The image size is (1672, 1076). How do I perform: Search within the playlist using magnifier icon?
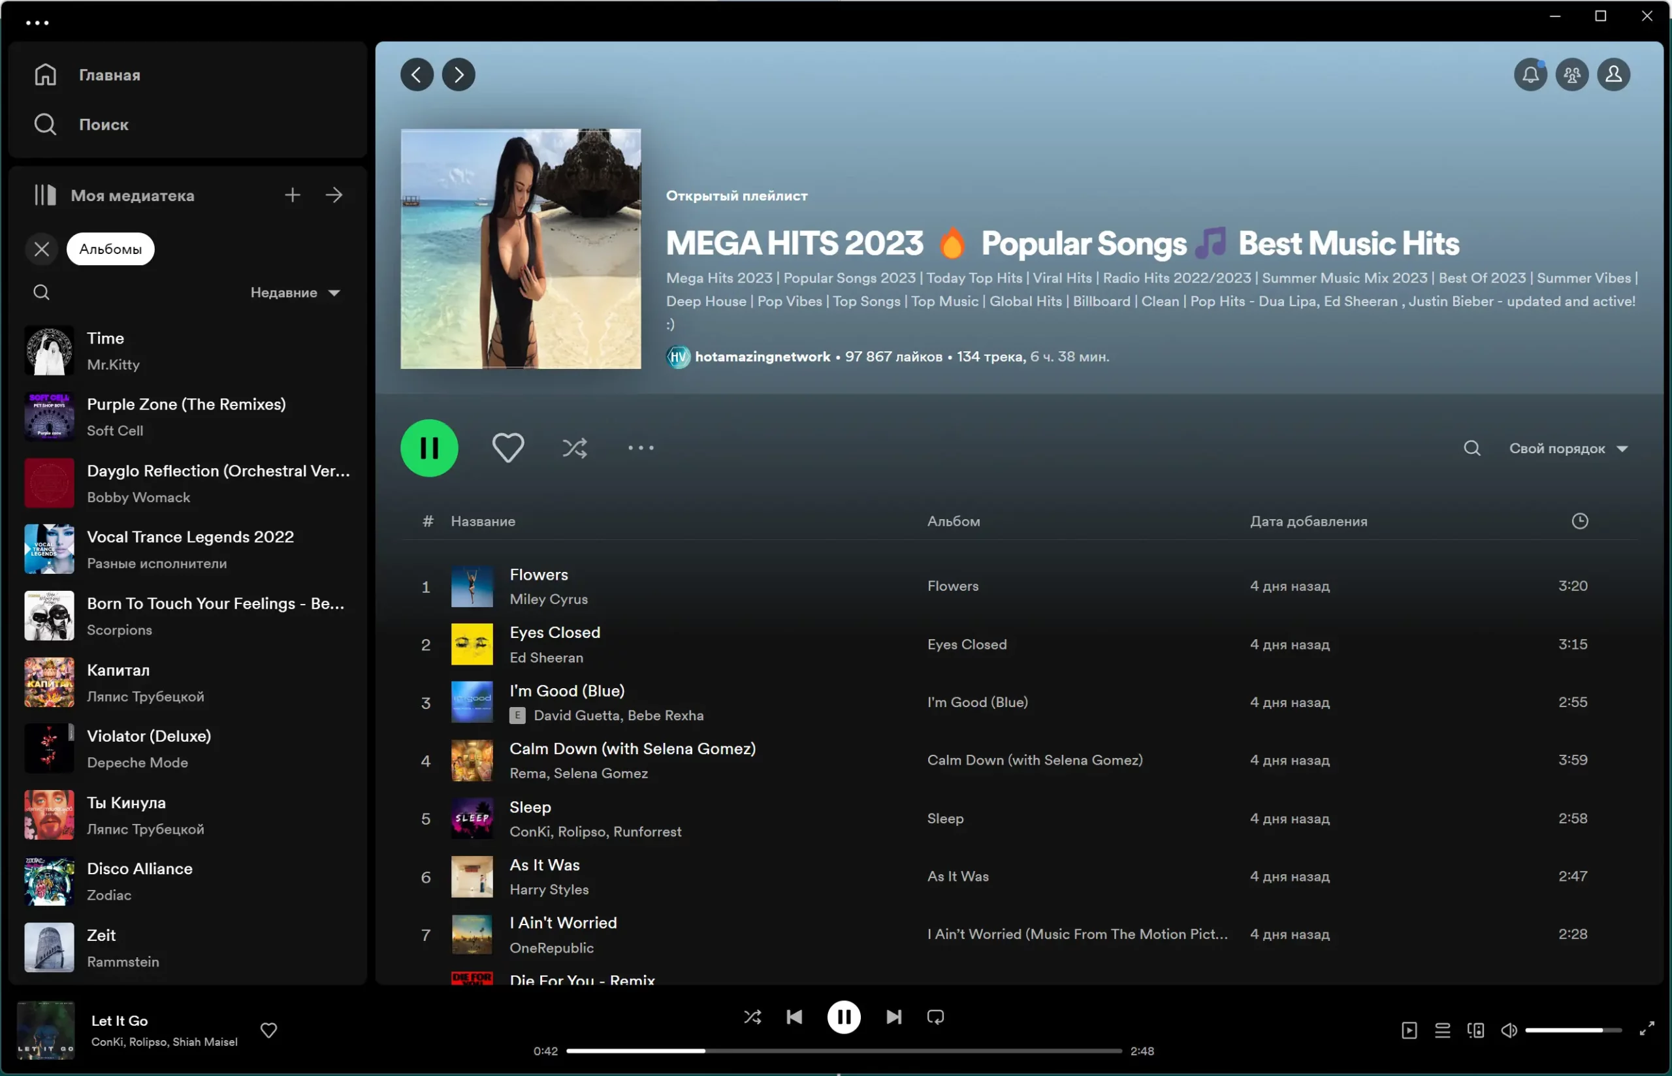pos(1471,448)
